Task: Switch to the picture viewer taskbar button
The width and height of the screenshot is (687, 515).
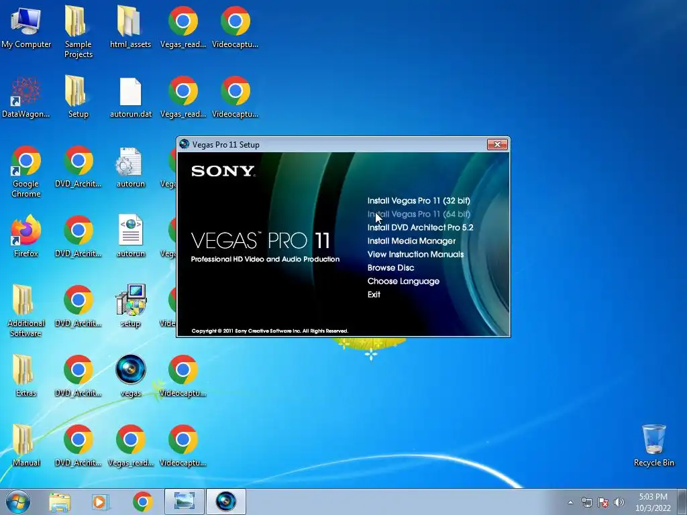Action: click(x=184, y=502)
